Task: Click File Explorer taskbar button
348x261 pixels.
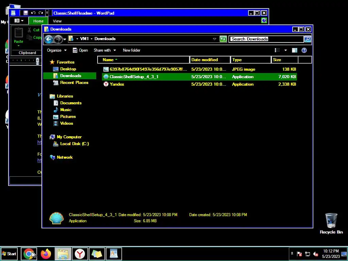Action: point(63,254)
